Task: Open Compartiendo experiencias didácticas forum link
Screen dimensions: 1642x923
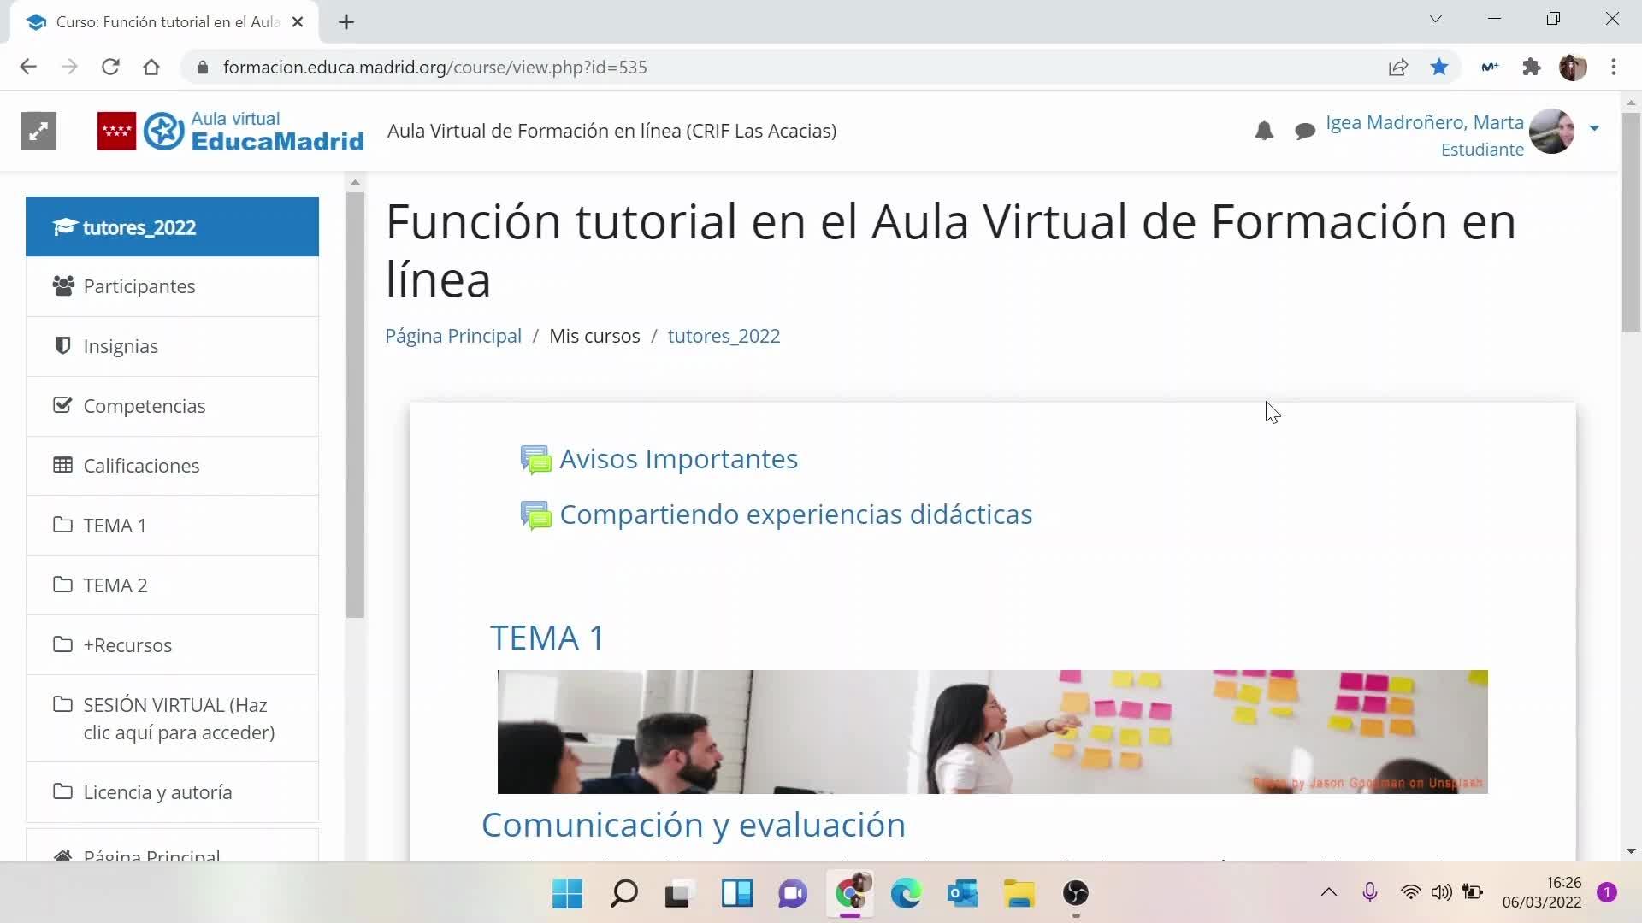Action: 795,514
